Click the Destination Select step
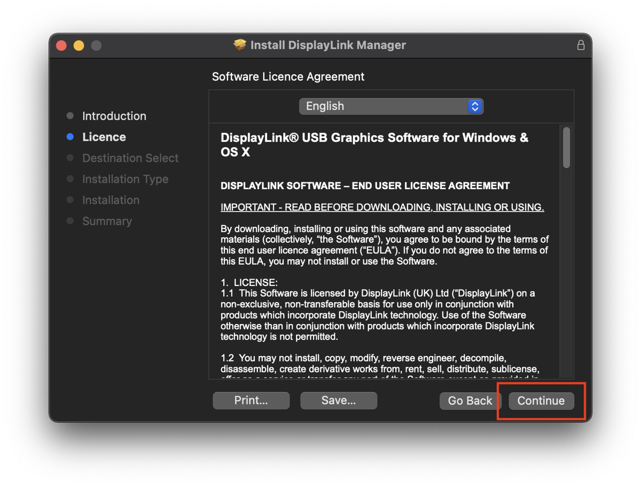Image resolution: width=641 pixels, height=487 pixels. [130, 158]
